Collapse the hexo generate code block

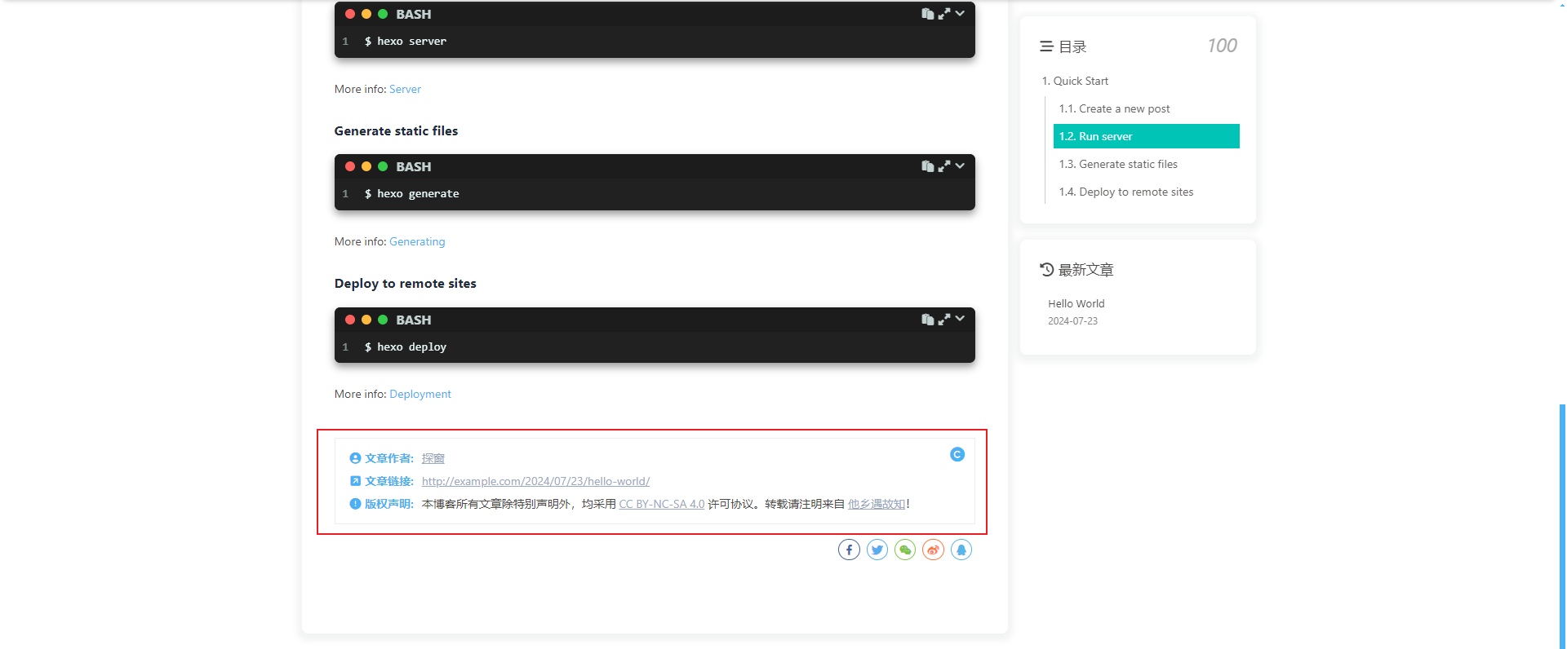pyautogui.click(x=961, y=166)
